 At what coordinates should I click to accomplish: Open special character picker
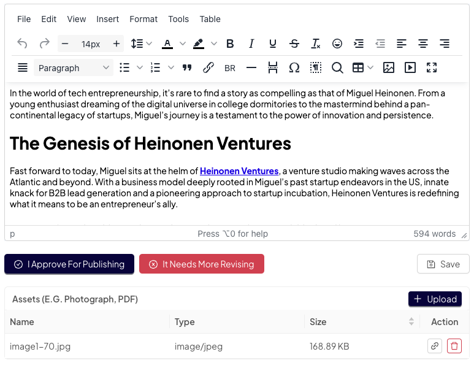point(294,67)
